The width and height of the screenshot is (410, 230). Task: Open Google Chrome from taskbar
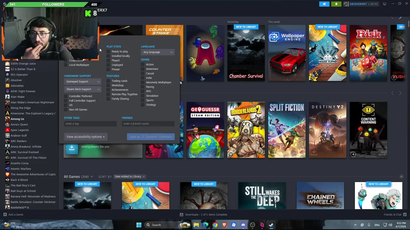pos(215,225)
